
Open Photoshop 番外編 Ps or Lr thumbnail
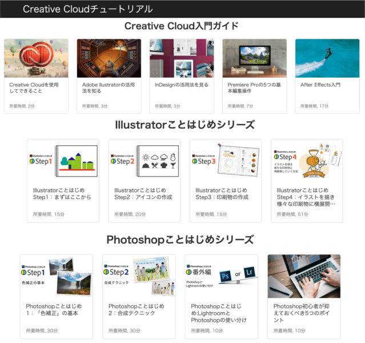coord(222,276)
